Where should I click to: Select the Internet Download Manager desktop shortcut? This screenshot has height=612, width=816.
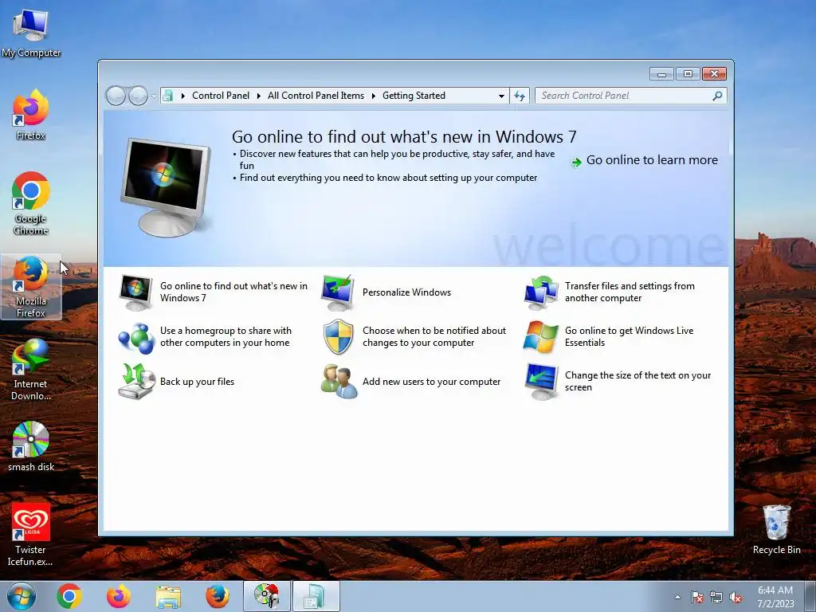tap(31, 370)
